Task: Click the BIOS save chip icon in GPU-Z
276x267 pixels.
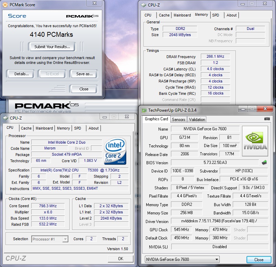Action: [264, 162]
